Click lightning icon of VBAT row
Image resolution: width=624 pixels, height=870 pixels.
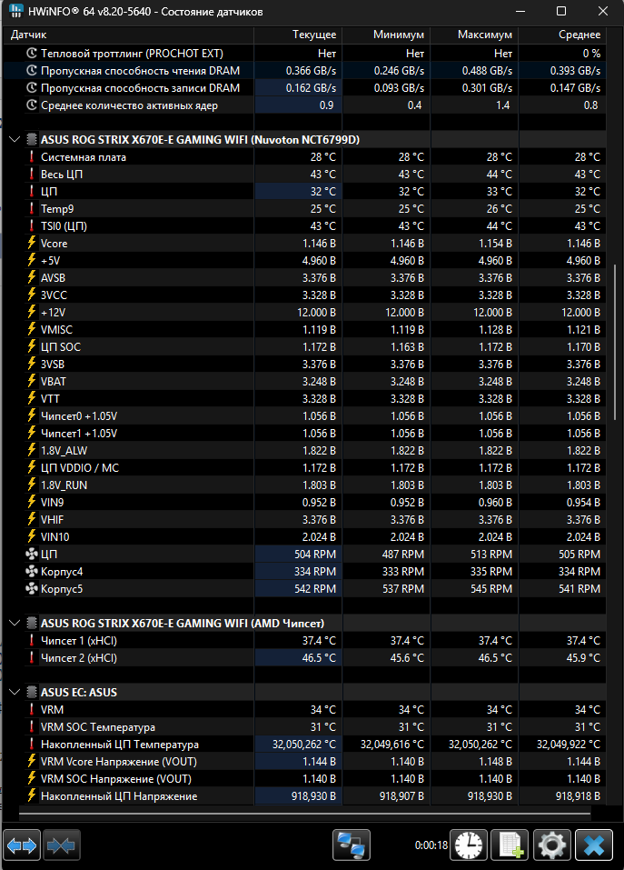coord(32,381)
